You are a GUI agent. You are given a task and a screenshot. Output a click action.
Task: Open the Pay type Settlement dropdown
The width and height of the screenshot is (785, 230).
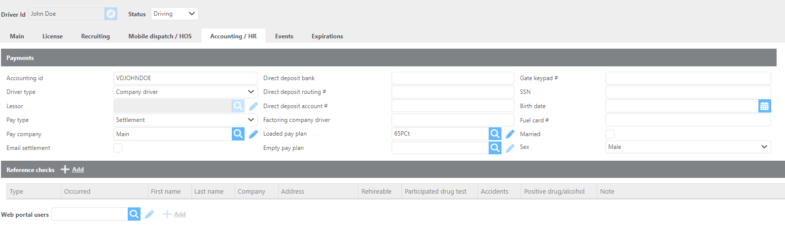point(185,120)
